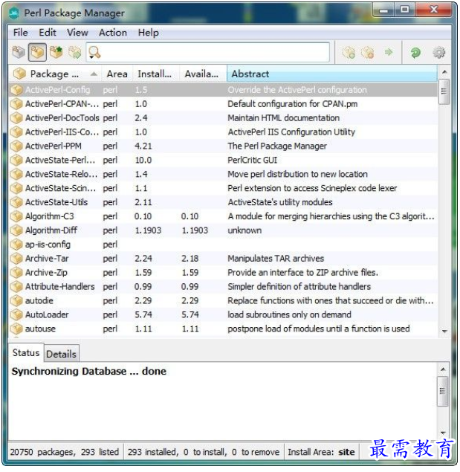Run marked actions green arrow icon
460x472 pixels.
pos(389,52)
